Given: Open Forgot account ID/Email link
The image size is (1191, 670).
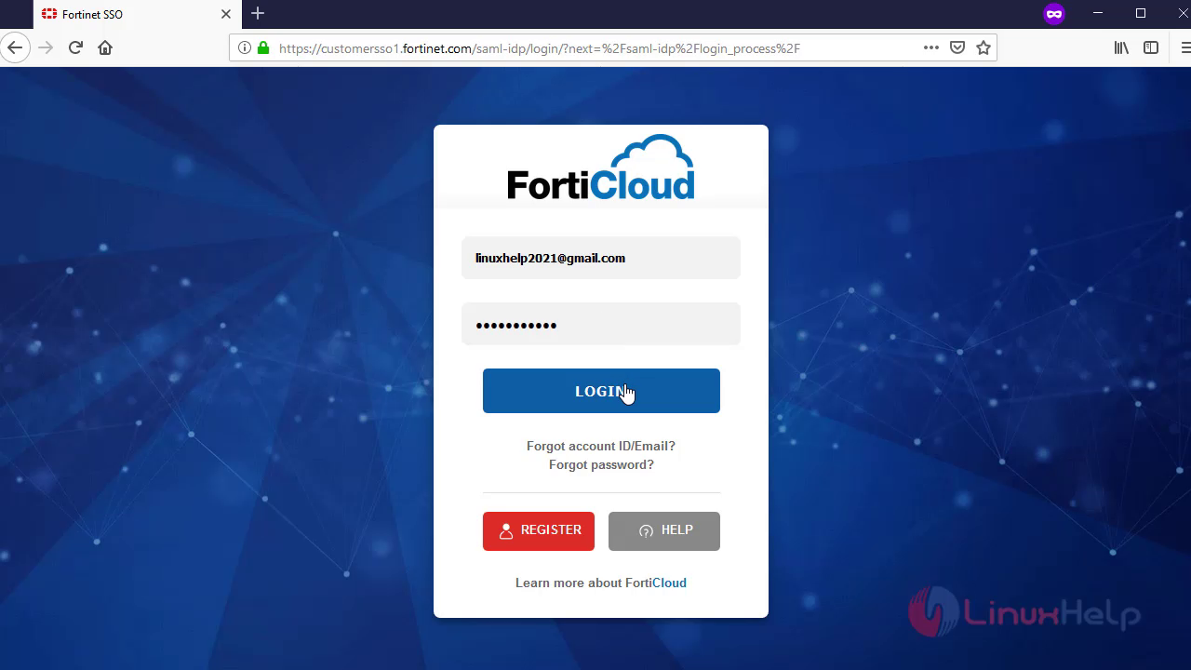Looking at the screenshot, I should (x=601, y=446).
